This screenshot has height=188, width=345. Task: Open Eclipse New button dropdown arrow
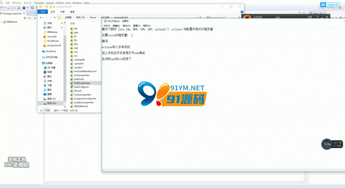(5, 8)
